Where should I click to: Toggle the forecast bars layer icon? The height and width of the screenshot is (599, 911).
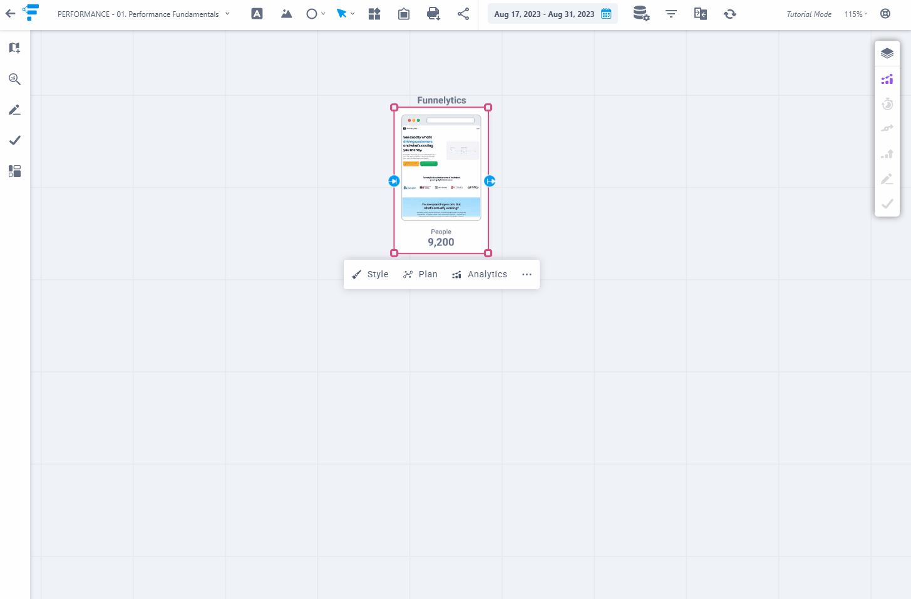coord(887,153)
